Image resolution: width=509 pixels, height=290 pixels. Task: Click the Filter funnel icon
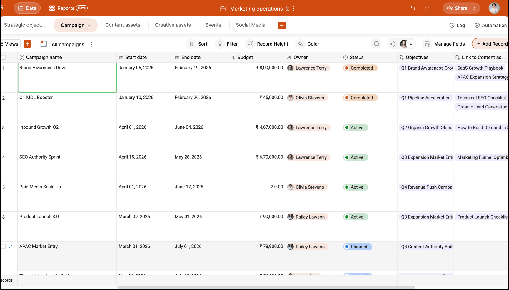tap(220, 44)
